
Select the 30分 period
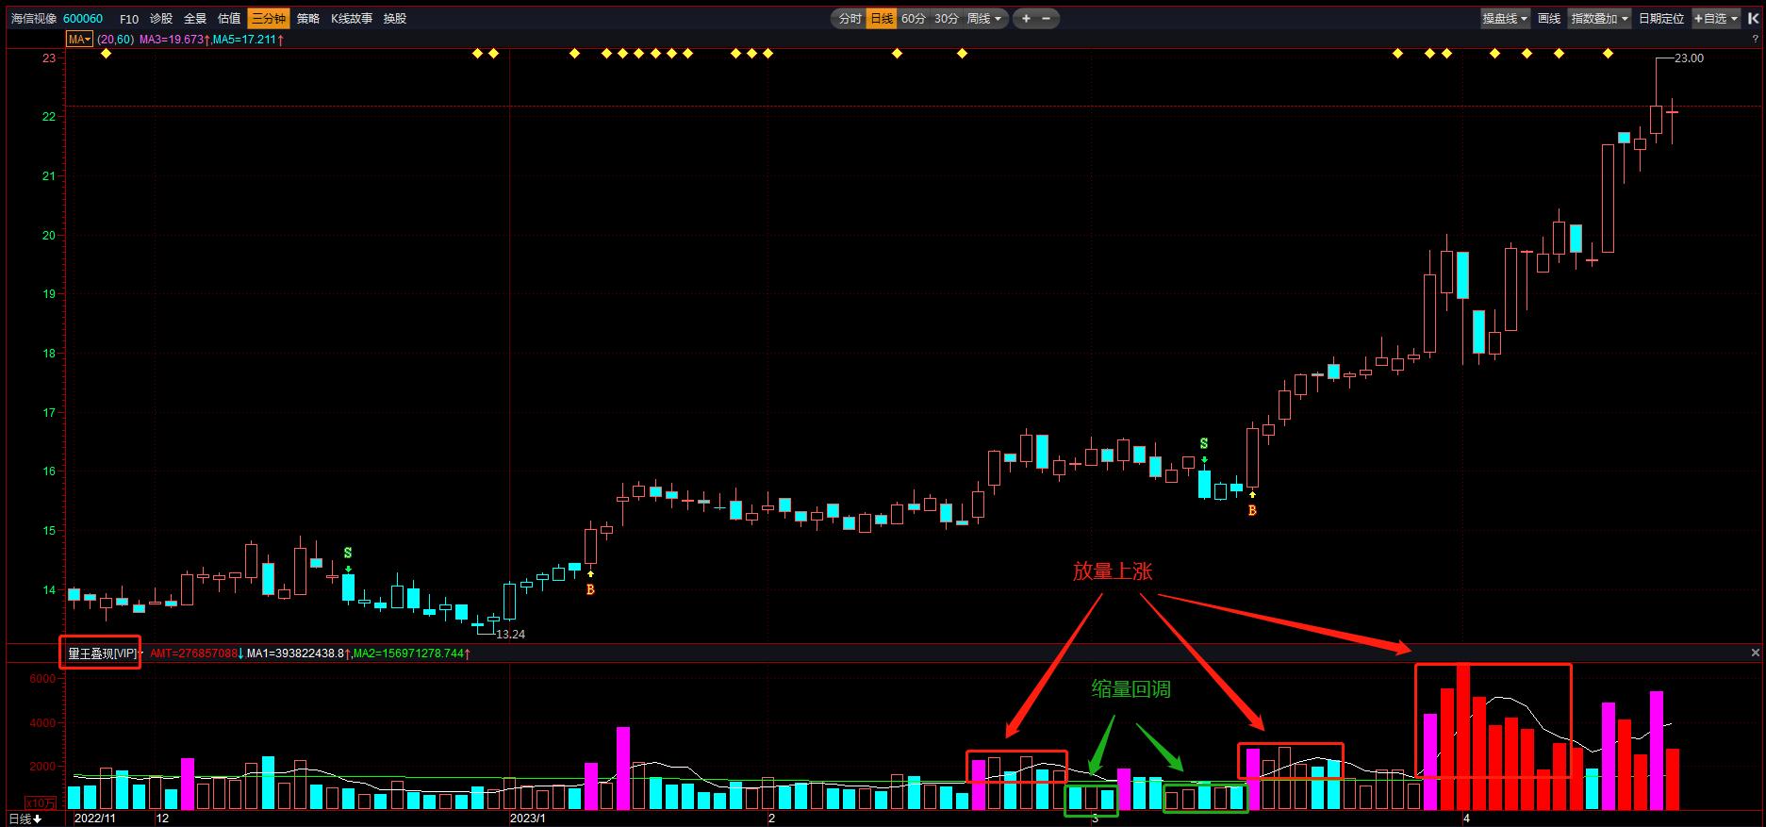(947, 19)
